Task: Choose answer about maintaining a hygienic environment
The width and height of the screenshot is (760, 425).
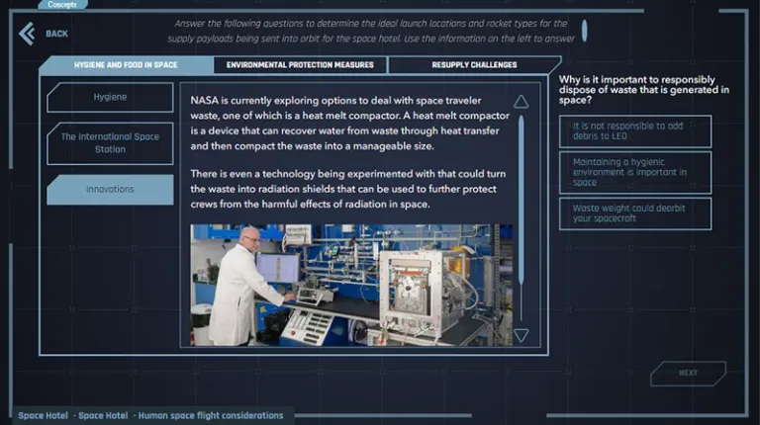Action: point(634,172)
